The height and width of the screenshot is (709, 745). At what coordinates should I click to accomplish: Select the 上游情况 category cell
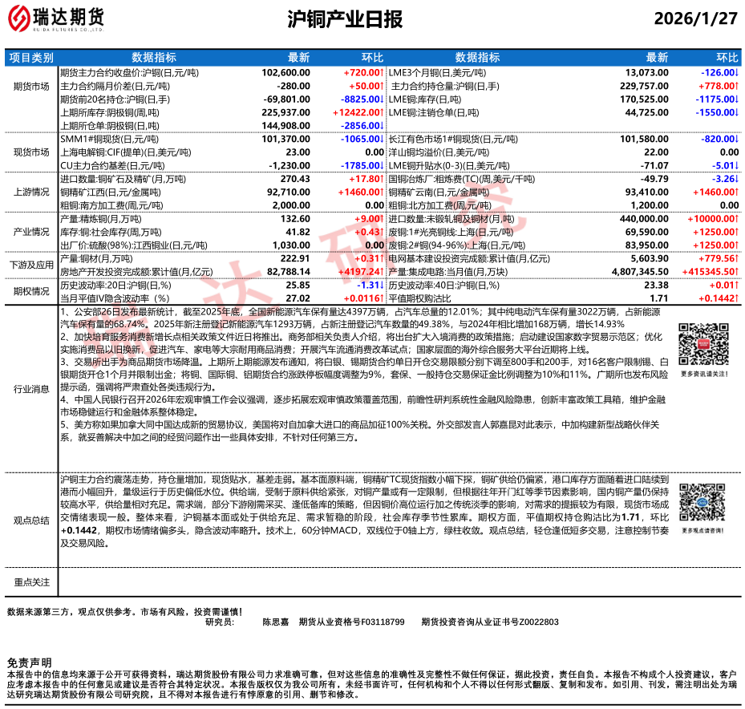(31, 192)
